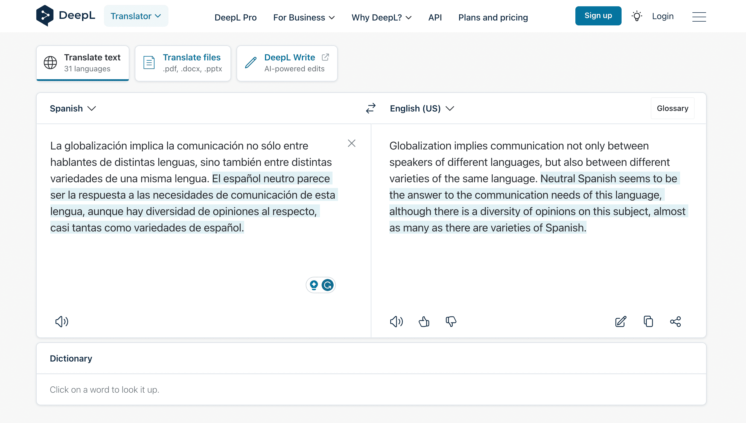This screenshot has height=423, width=746.
Task: Swap source and target languages
Action: (370, 108)
